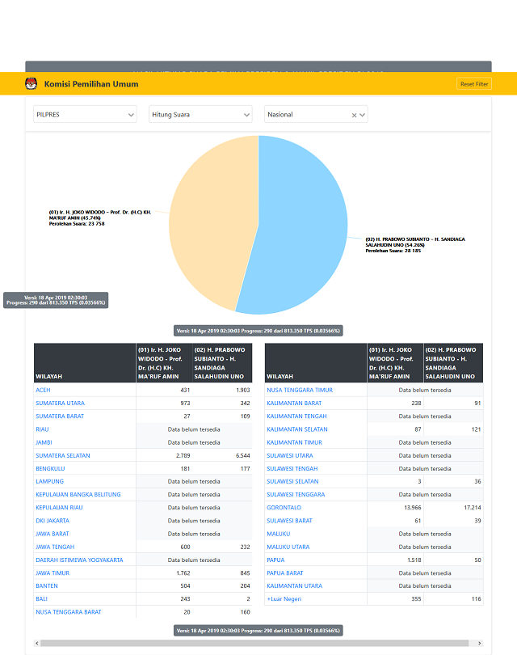Click WILAYAH header in the left table

click(x=49, y=376)
